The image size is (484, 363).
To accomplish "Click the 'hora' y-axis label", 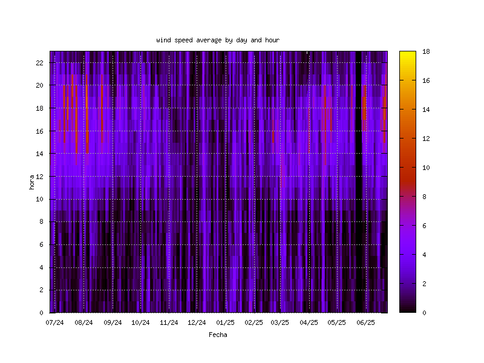I will (31, 182).
